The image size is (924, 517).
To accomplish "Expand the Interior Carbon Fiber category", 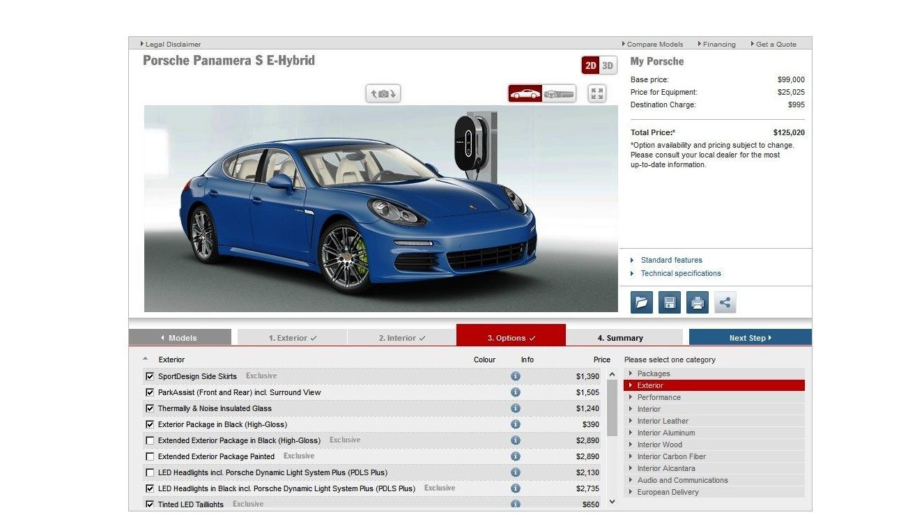I will click(714, 456).
